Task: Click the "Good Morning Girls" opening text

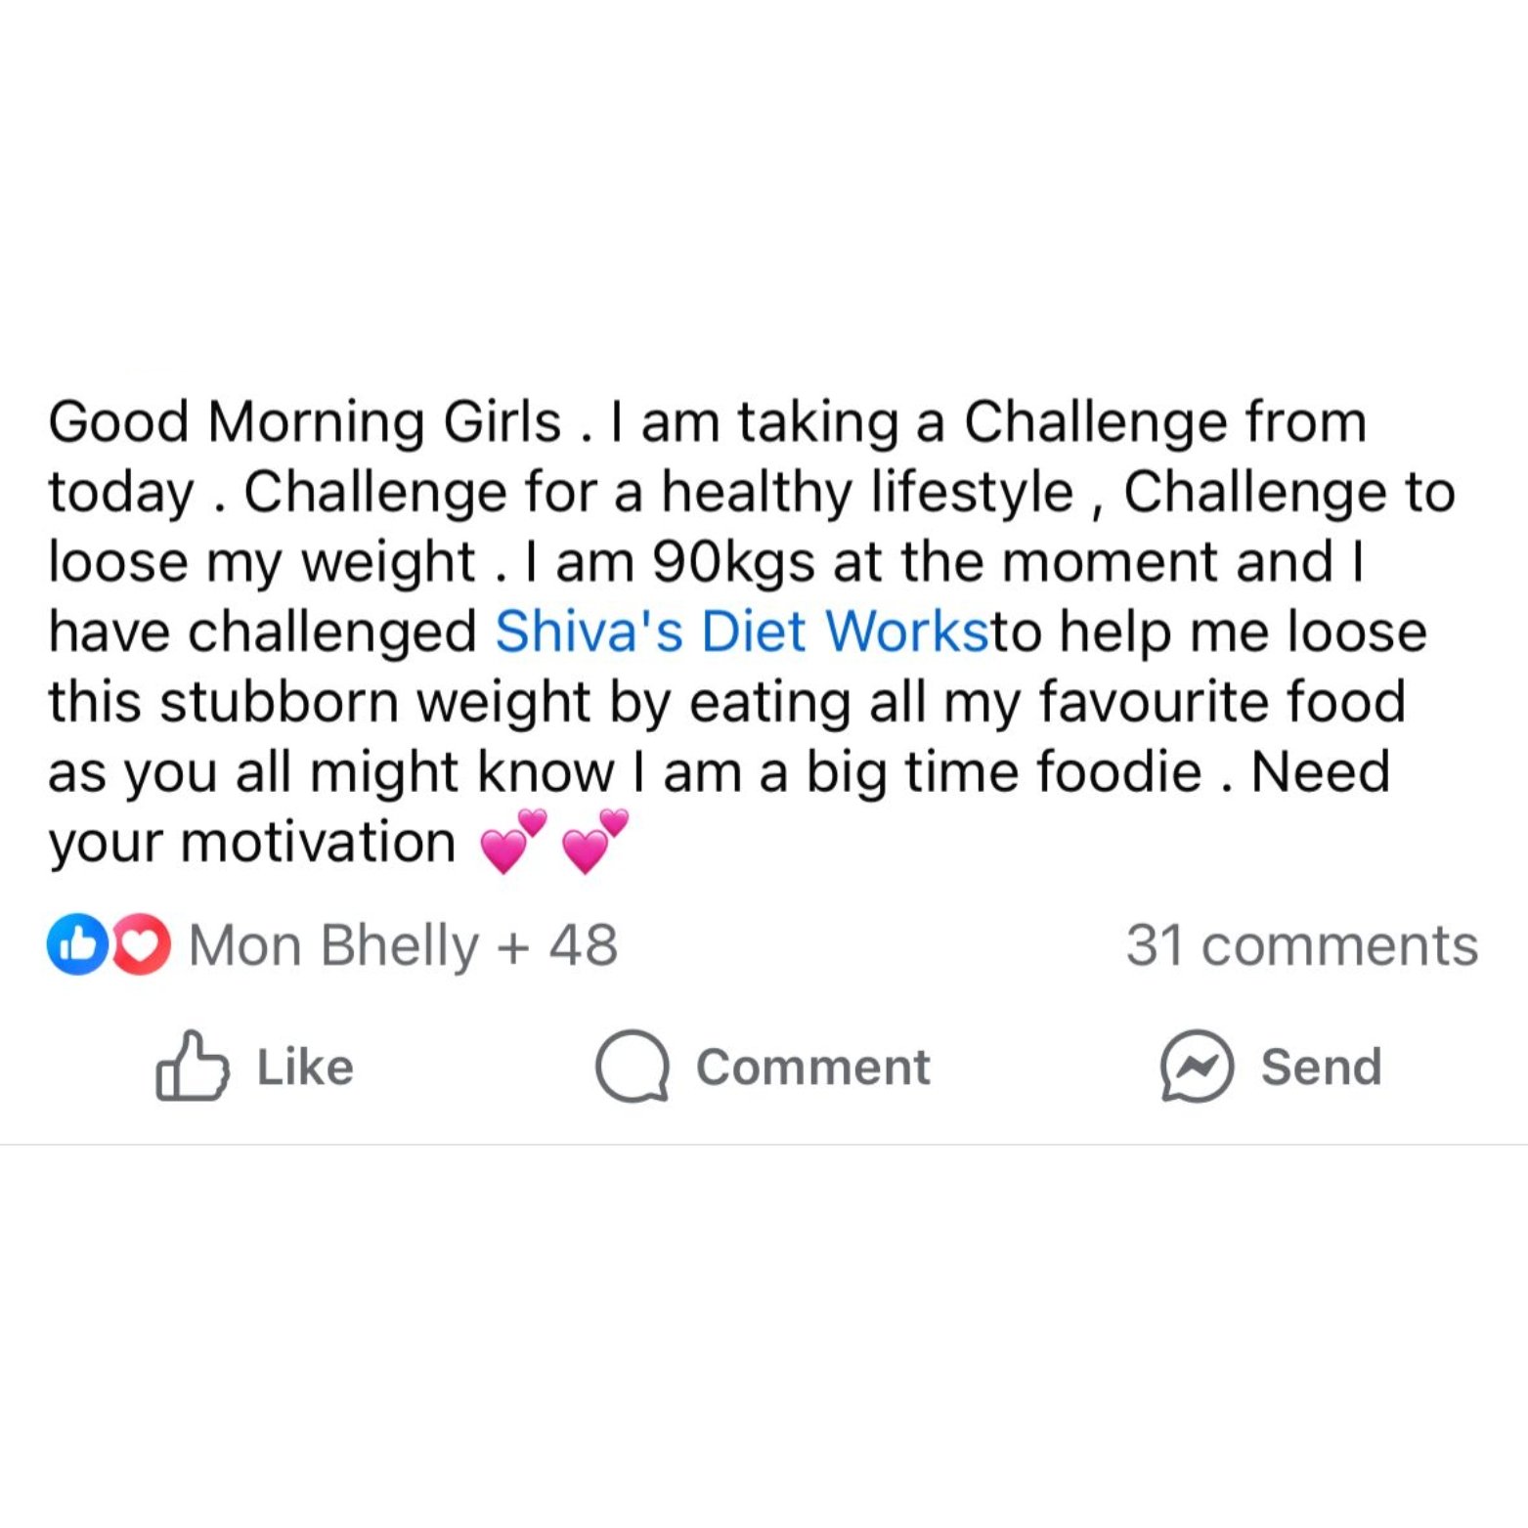Action: [305, 422]
